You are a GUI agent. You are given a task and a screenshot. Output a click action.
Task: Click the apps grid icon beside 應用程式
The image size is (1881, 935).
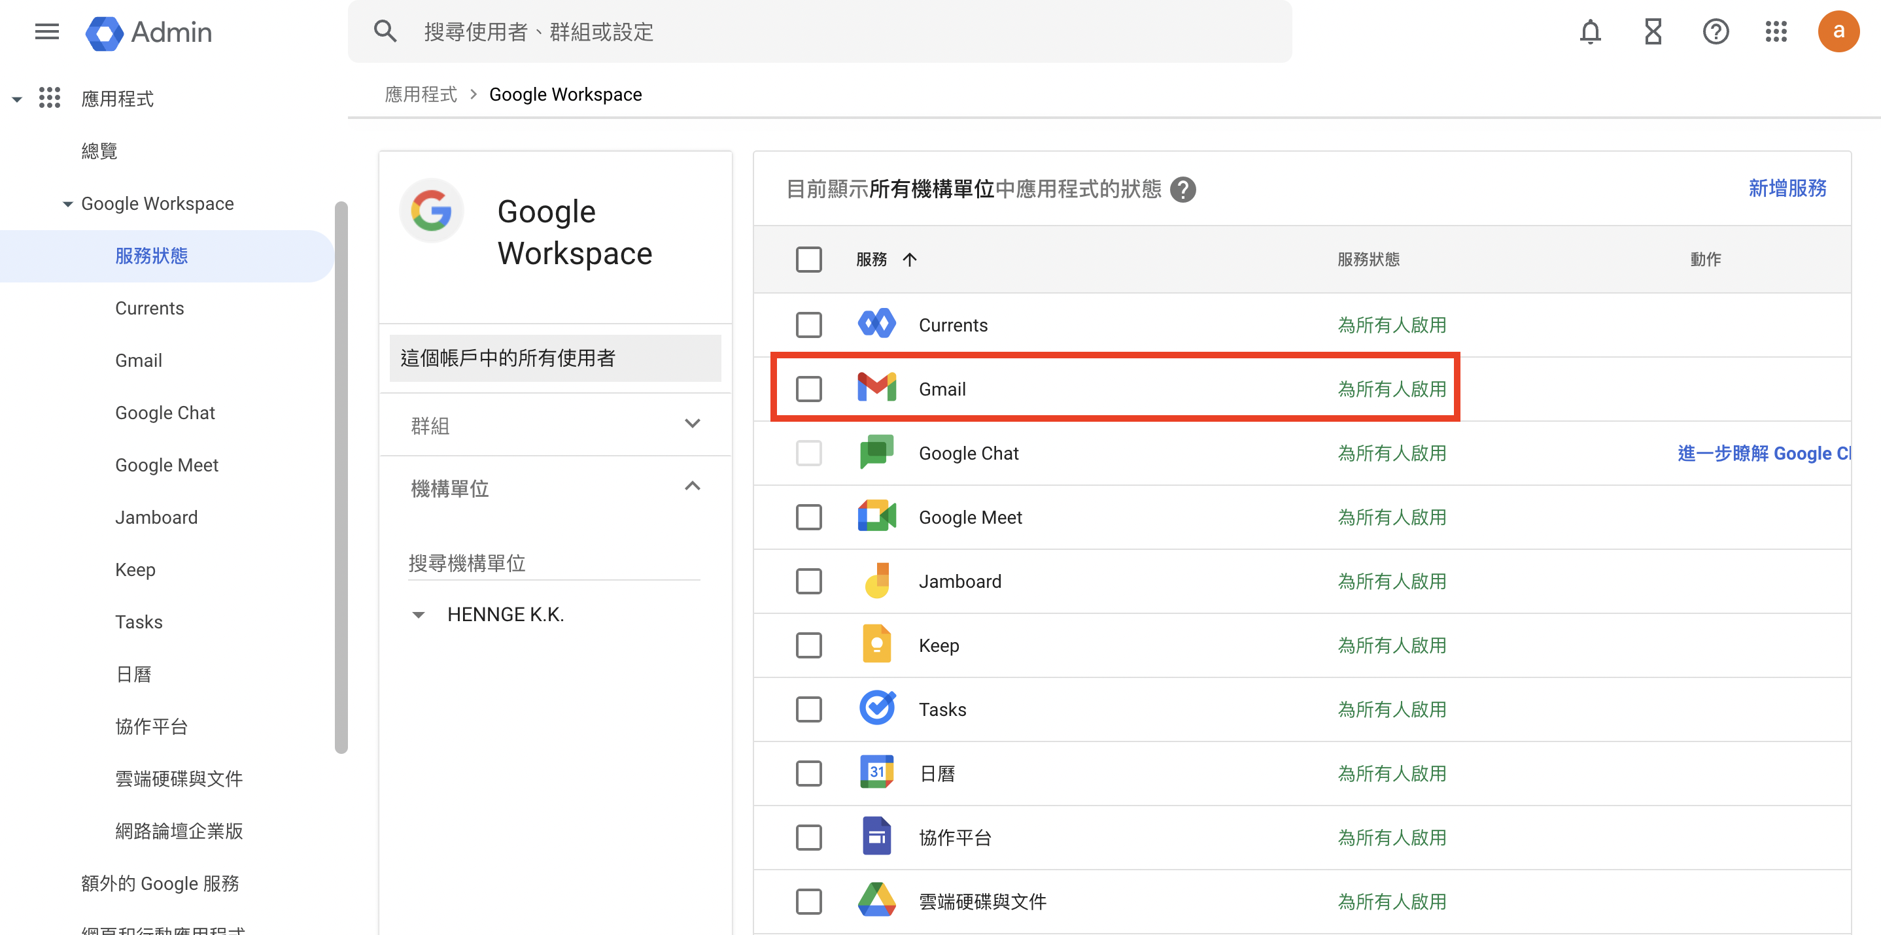(50, 98)
